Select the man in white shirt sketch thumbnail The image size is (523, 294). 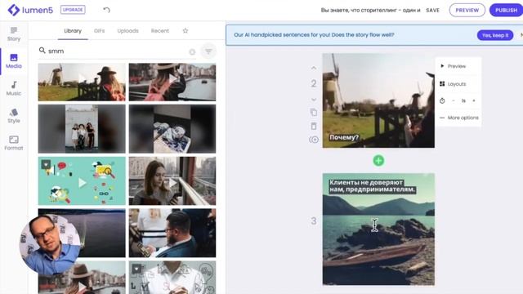click(x=172, y=278)
